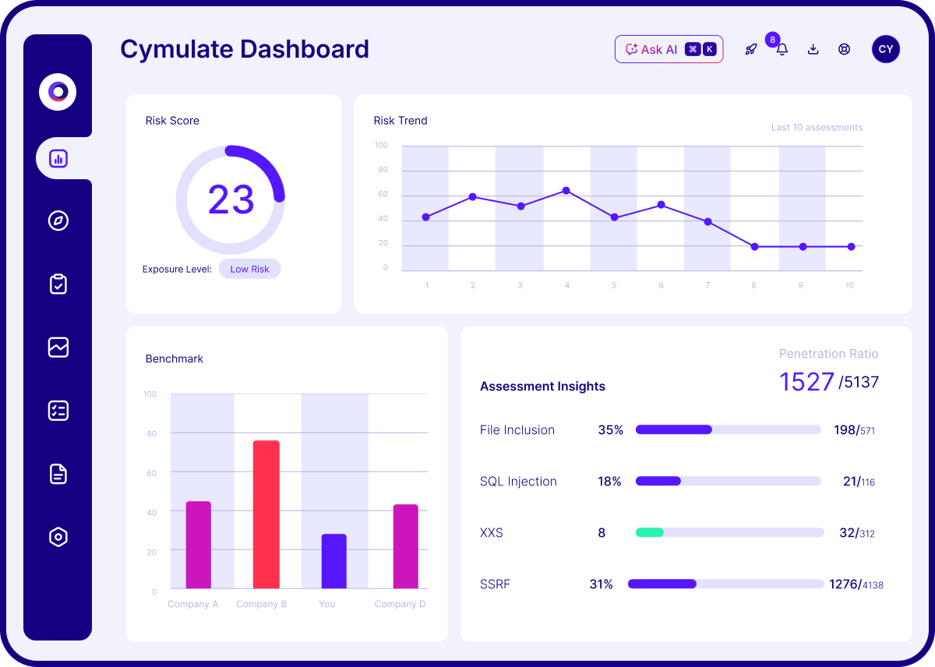935x667 pixels.
Task: Click the Risk Trend card heading
Action: (x=400, y=121)
